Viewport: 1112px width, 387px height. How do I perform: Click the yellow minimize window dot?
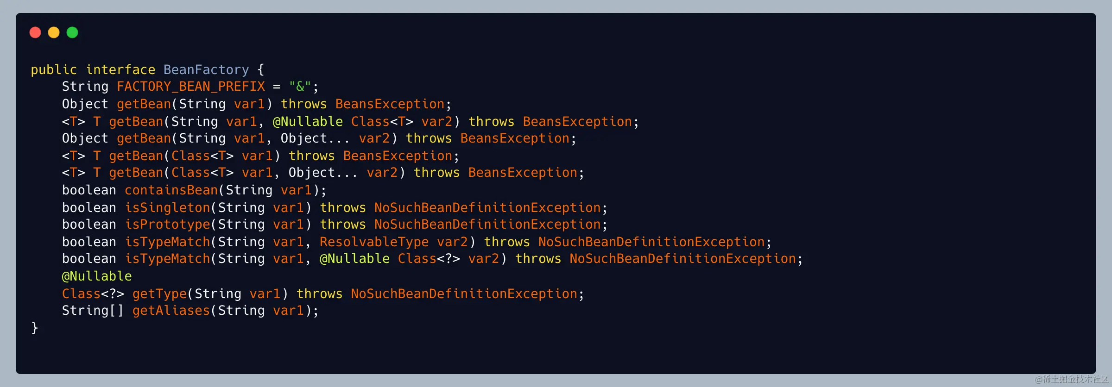coord(54,32)
